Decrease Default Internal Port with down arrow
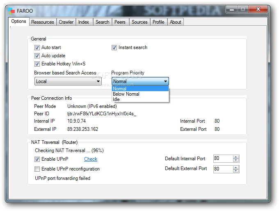Viewport: 279px width, 211px height. click(236, 160)
